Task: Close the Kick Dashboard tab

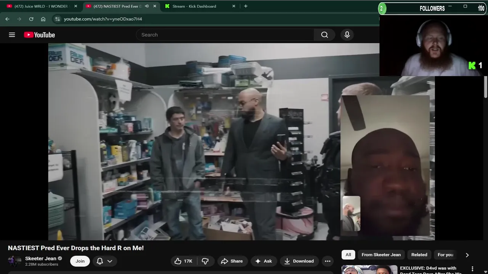Action: [x=234, y=6]
